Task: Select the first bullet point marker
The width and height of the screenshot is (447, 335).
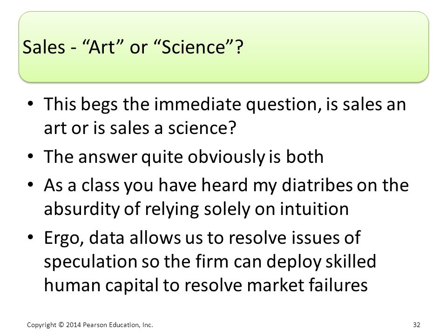Action: pos(31,103)
